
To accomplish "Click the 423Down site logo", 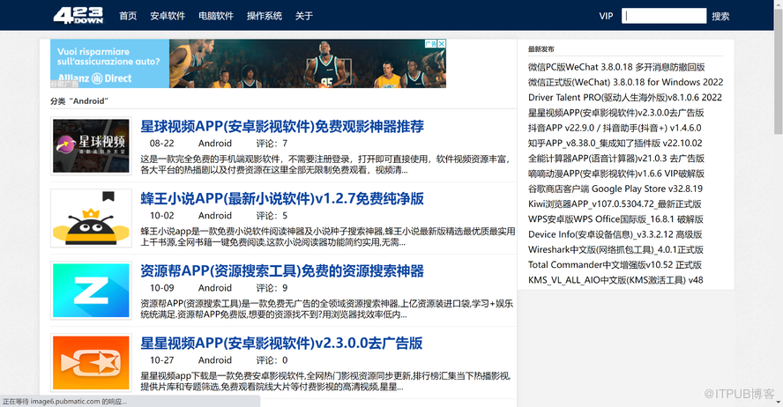I will 78,16.
